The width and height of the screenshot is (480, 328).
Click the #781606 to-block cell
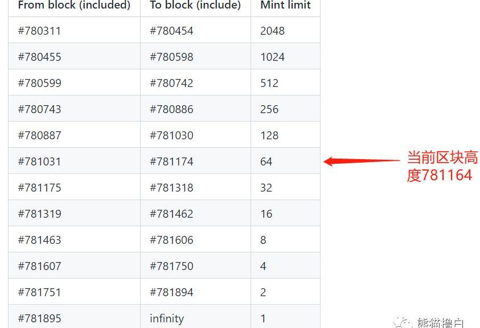tap(171, 240)
